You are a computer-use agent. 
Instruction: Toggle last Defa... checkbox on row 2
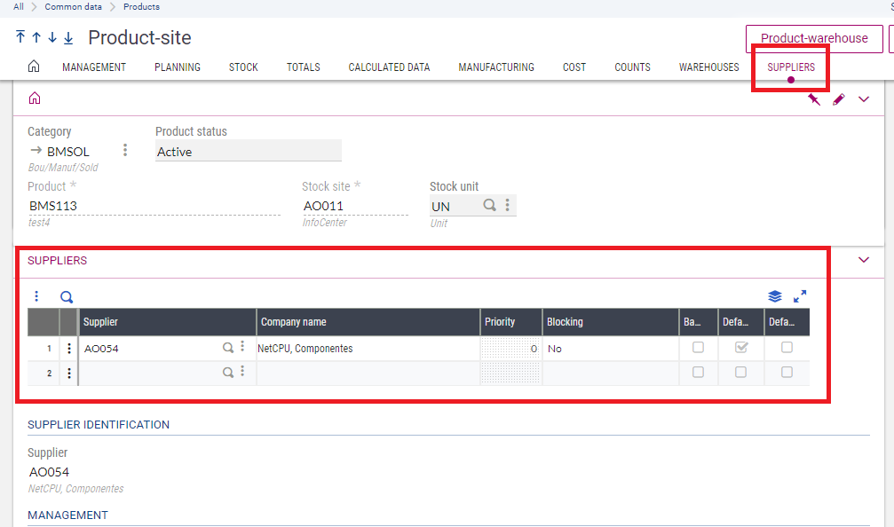[x=787, y=372]
